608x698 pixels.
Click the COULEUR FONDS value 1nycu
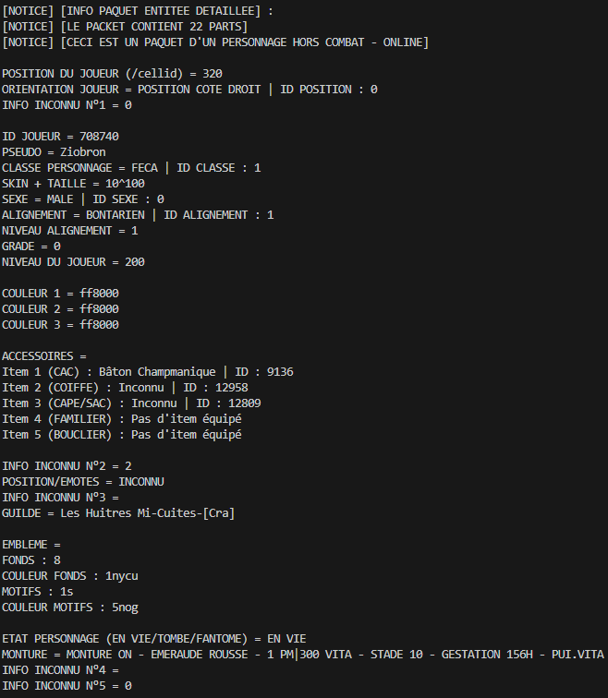pos(122,576)
